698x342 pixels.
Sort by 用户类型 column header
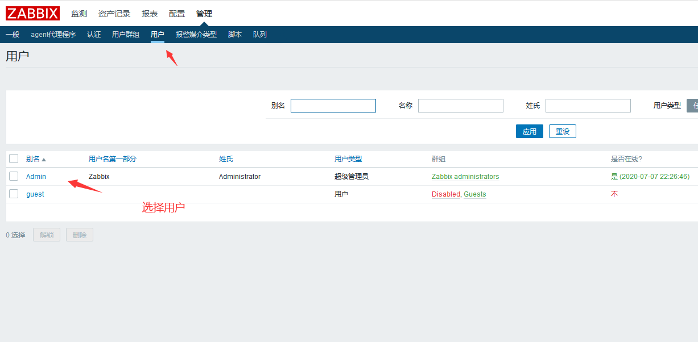348,159
